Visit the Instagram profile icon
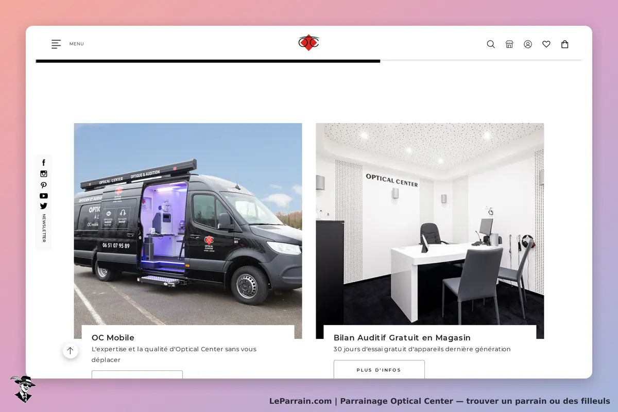The width and height of the screenshot is (618, 412). click(44, 174)
